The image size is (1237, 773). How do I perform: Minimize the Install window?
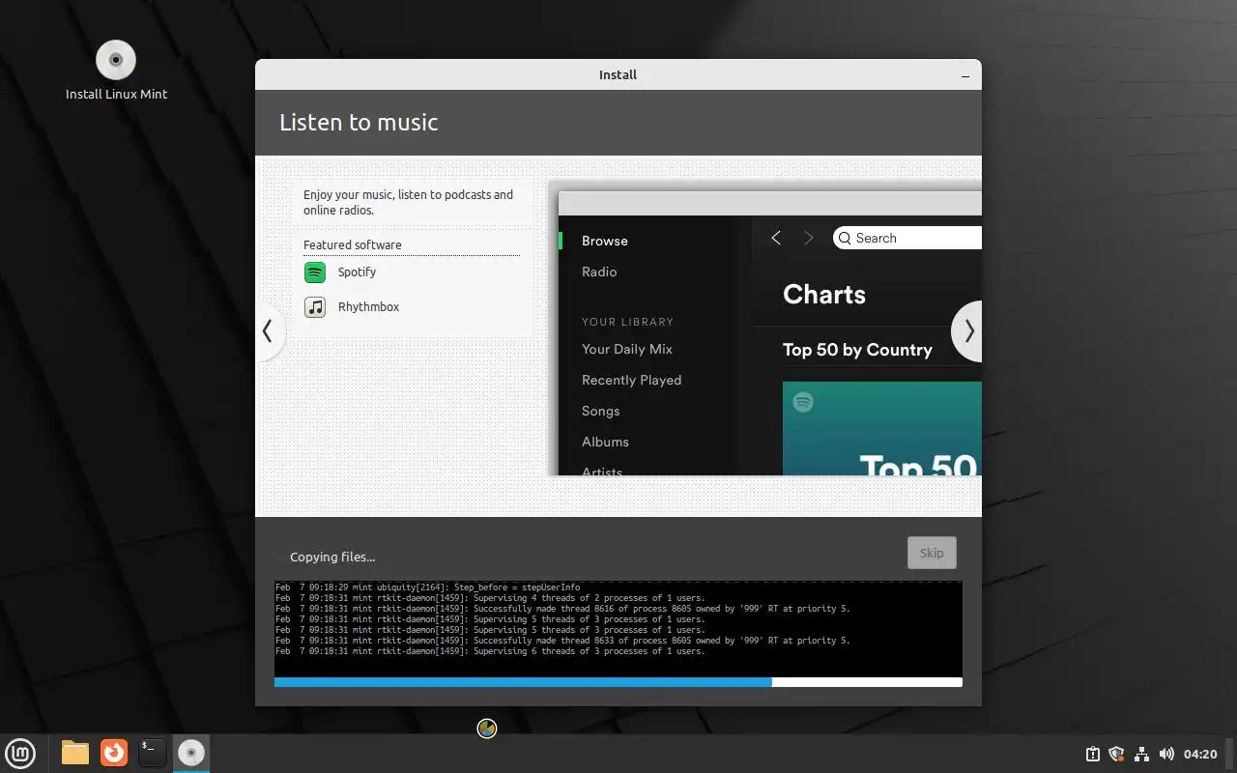click(964, 75)
